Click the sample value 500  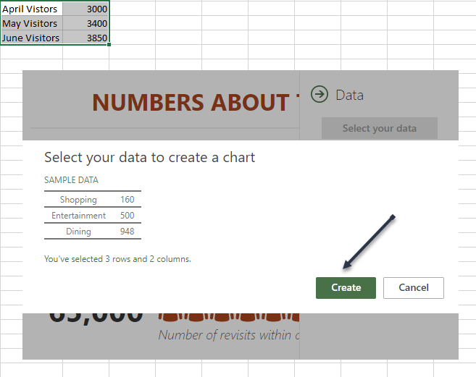click(x=128, y=216)
